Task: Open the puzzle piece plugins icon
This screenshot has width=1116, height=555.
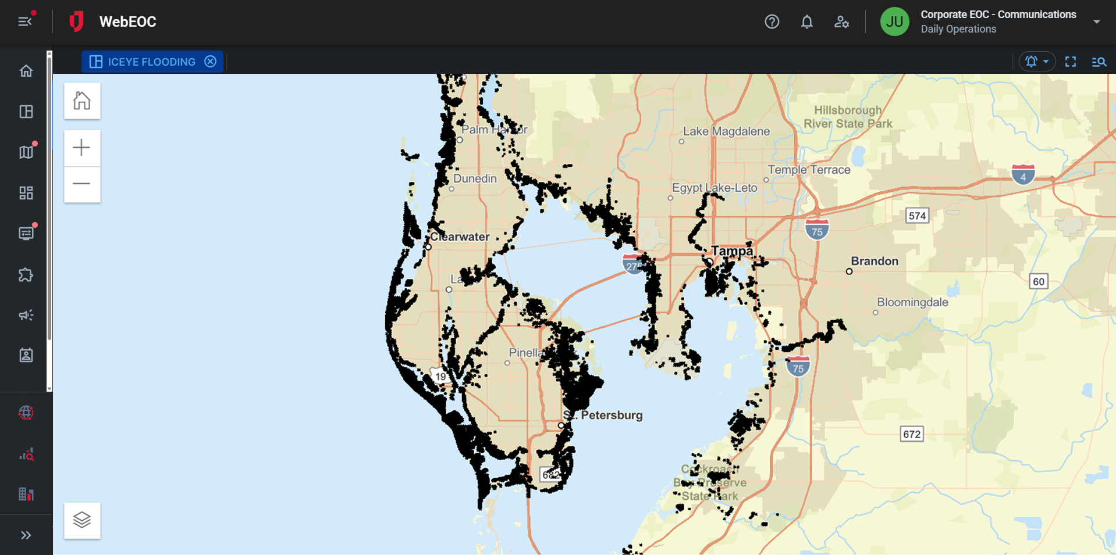Action: (x=26, y=274)
